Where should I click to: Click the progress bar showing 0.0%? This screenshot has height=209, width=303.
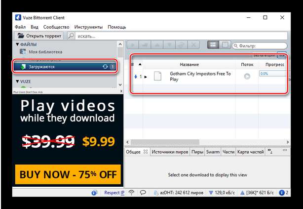click(x=272, y=74)
